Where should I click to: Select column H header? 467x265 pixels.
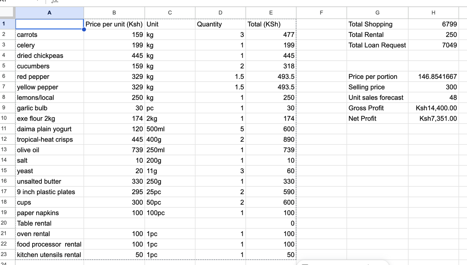tap(433, 13)
